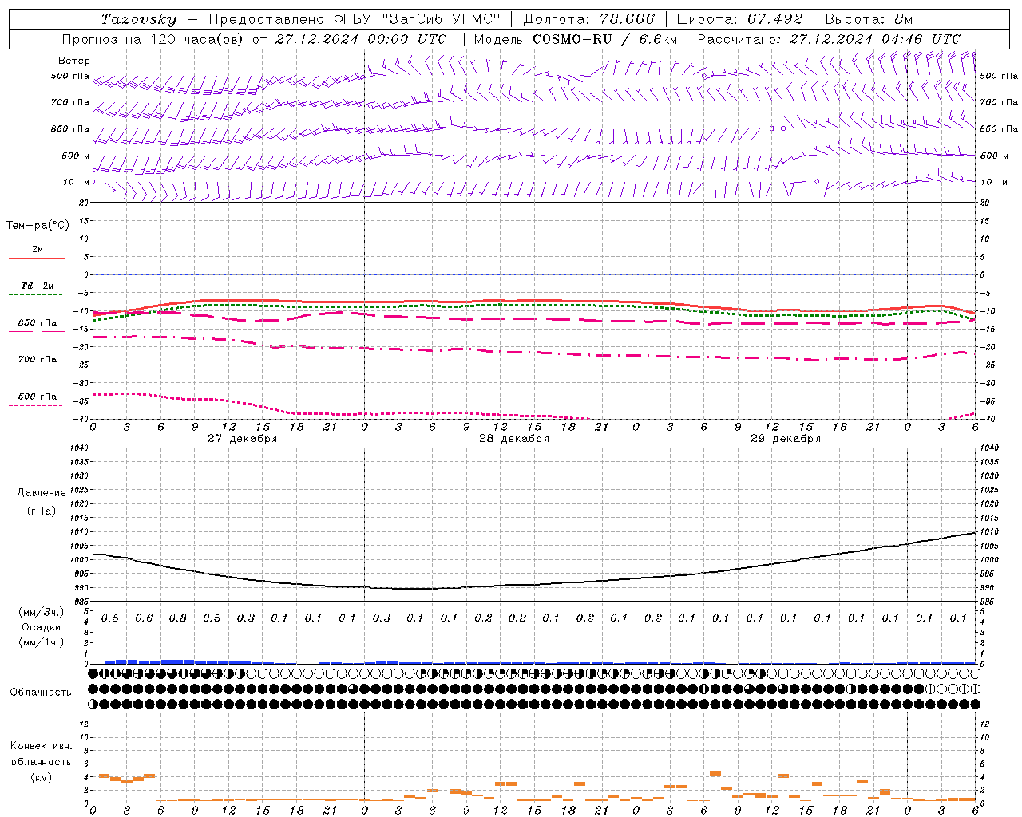1022x817 pixels.
Task: Click the 700 гПа temperature legend entry
Action: point(38,360)
